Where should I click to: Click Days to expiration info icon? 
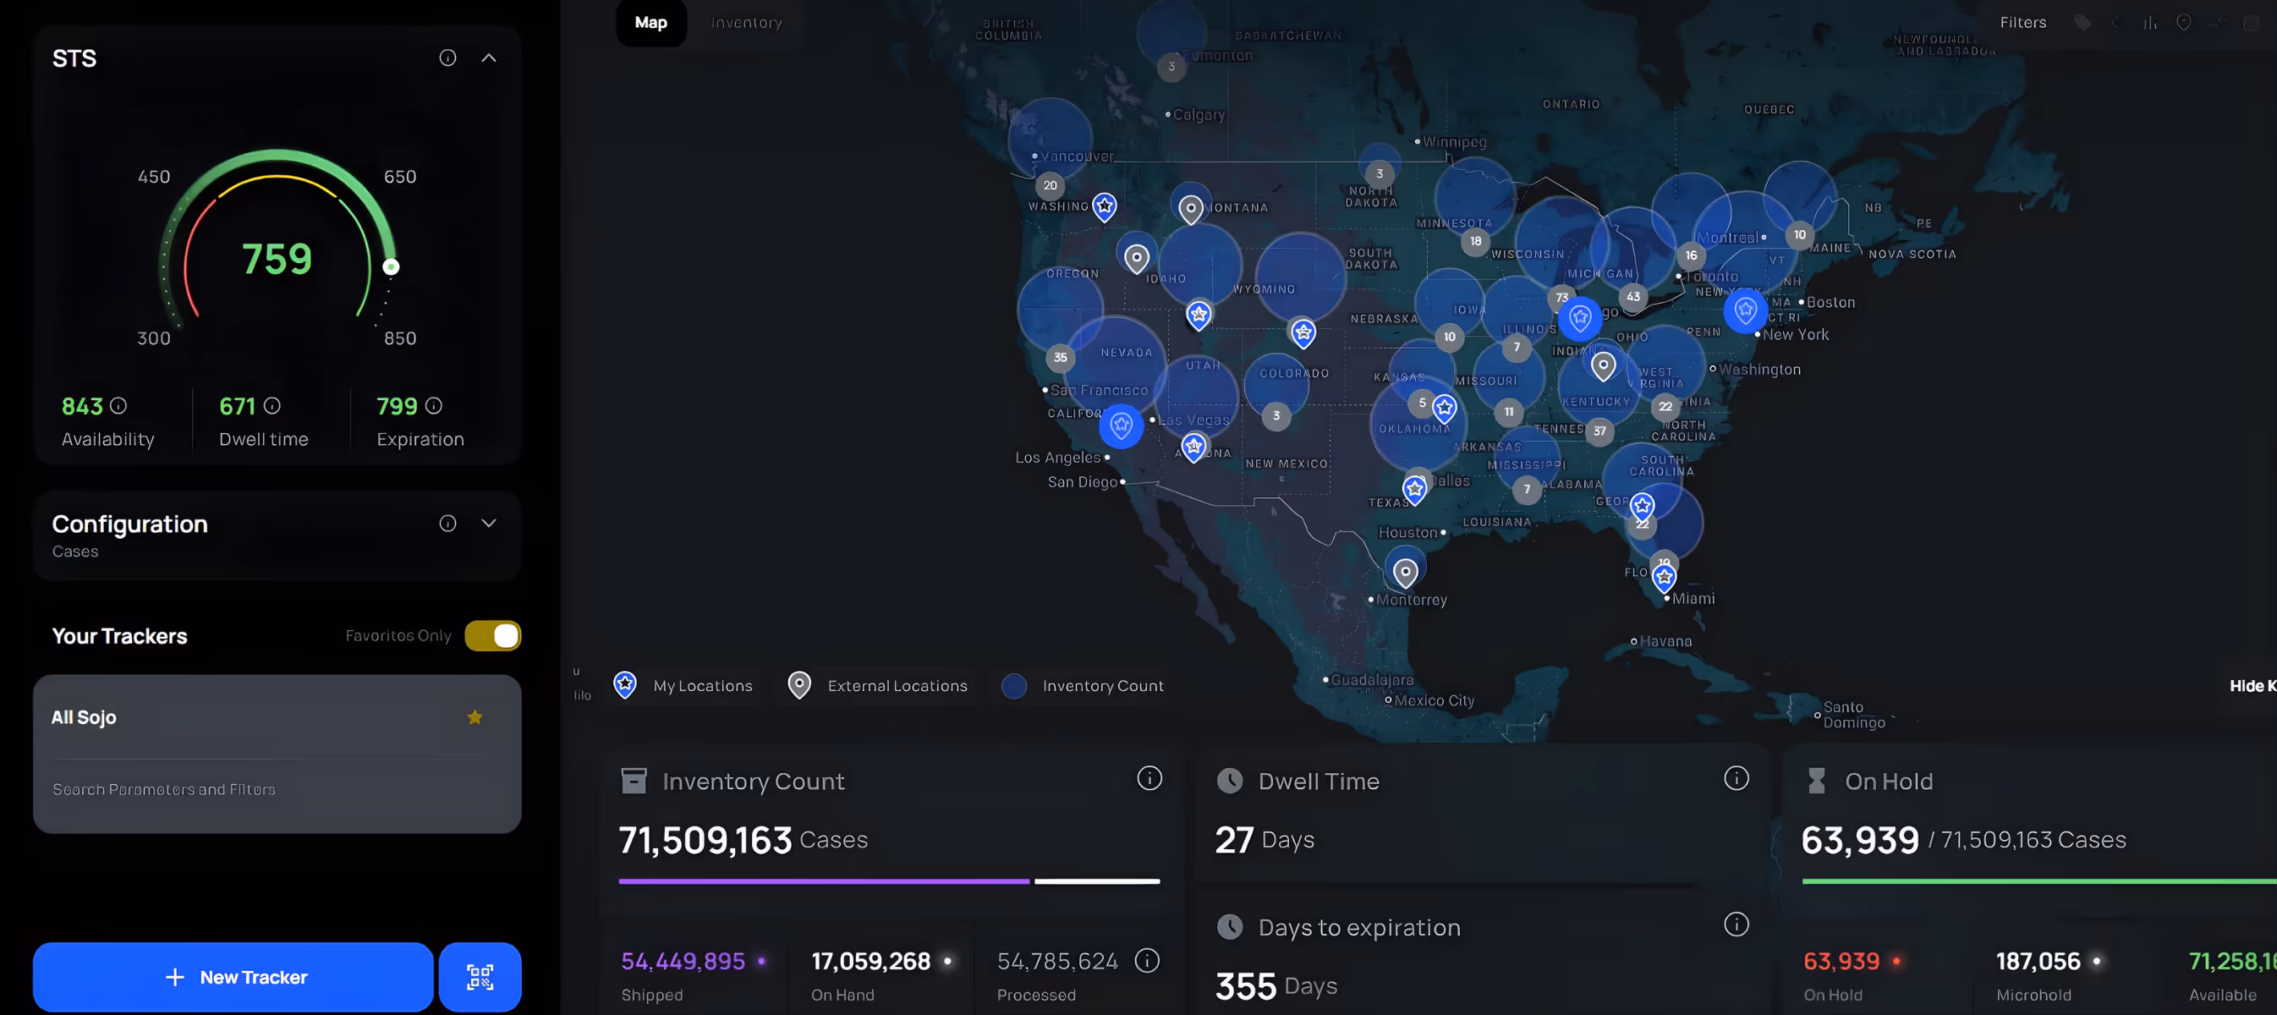coord(1735,924)
